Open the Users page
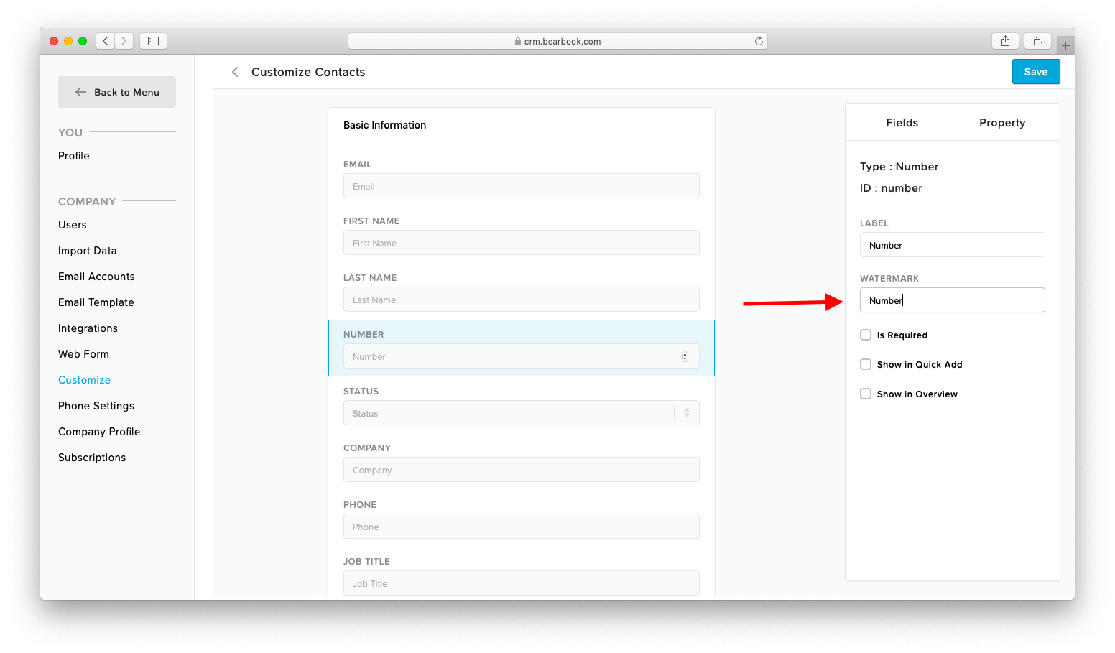The width and height of the screenshot is (1115, 653). pos(73,225)
